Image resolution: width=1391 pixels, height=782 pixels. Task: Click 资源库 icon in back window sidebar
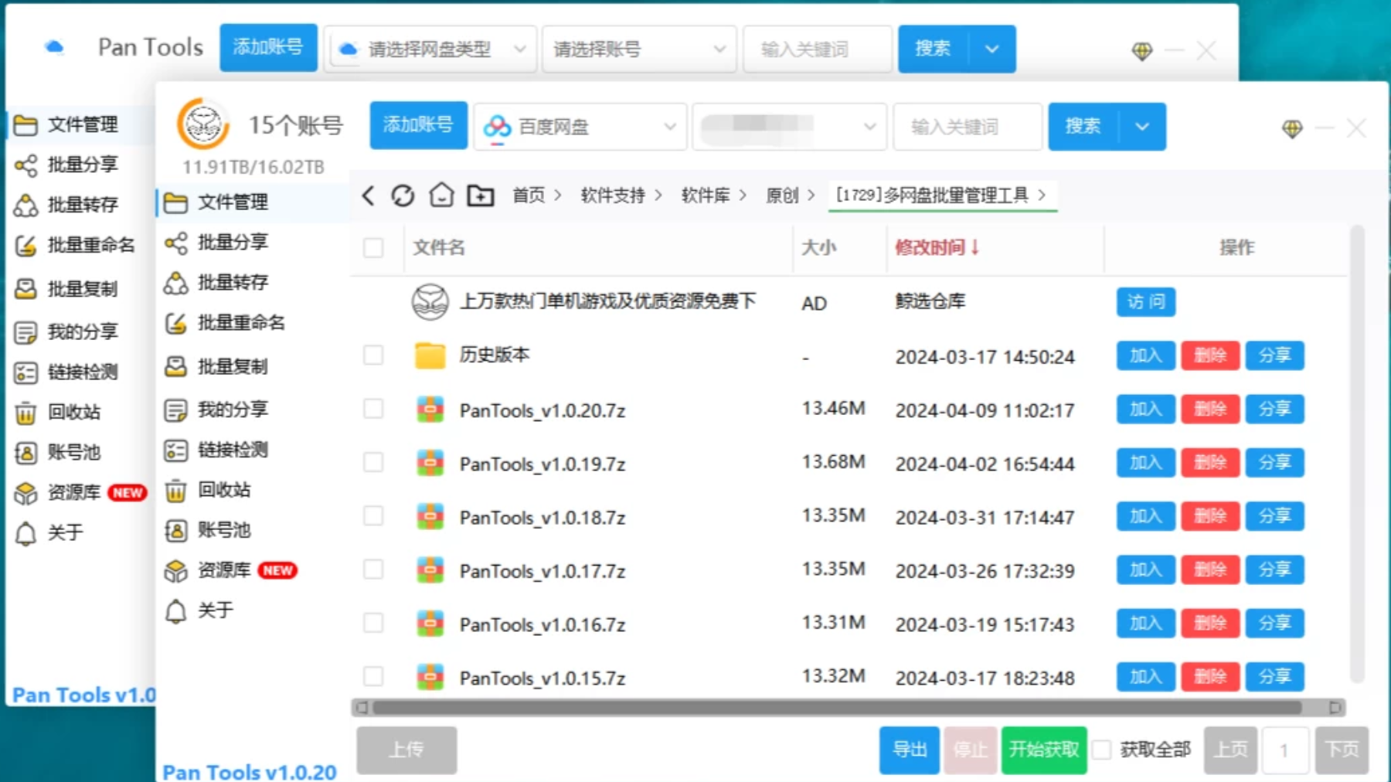pos(26,493)
